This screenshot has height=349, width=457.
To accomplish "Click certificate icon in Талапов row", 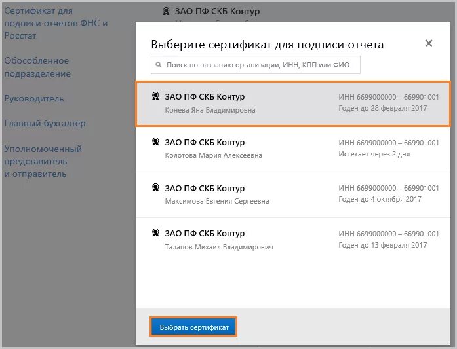I will point(155,233).
